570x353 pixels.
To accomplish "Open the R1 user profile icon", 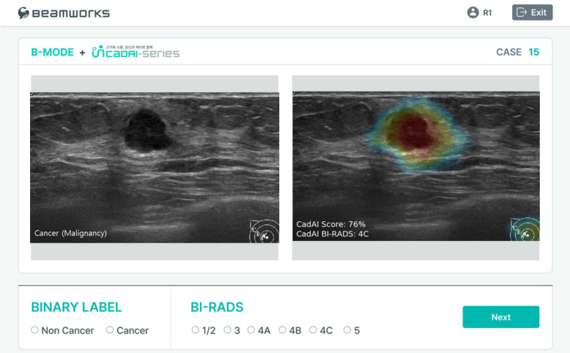I will click(x=473, y=12).
